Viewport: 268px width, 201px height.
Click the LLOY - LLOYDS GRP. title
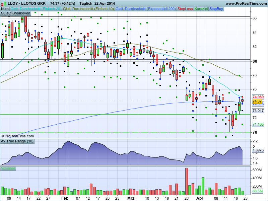[x=27, y=3]
